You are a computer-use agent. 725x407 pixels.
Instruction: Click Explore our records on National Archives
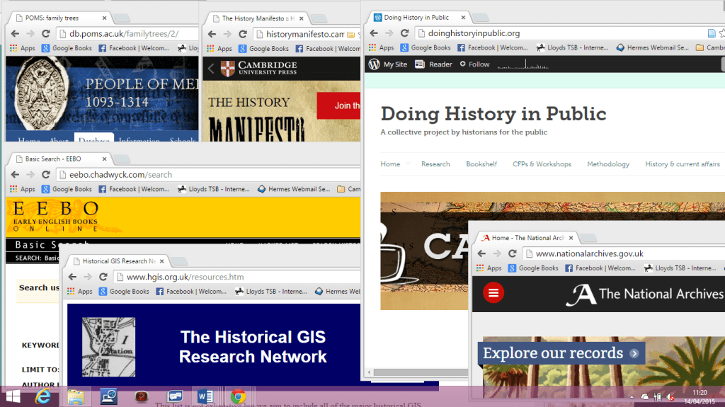[x=561, y=353]
